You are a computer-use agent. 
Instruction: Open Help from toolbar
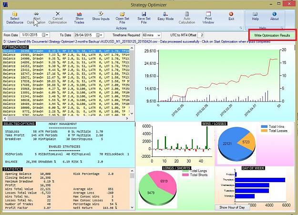(x=255, y=16)
